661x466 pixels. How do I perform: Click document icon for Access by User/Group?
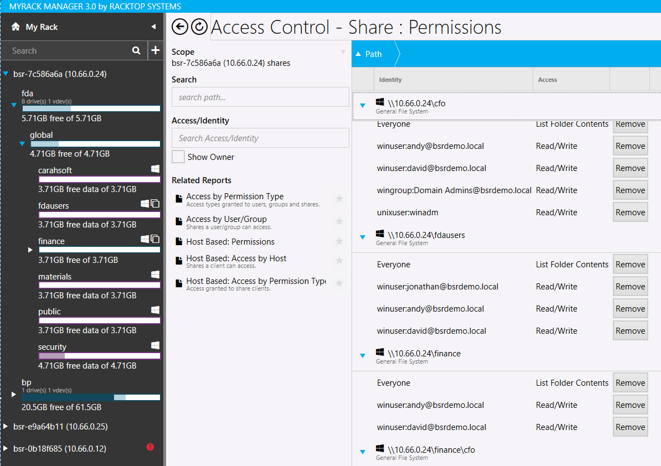click(179, 221)
